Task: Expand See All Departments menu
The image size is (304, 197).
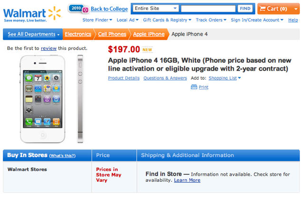Action: point(32,34)
